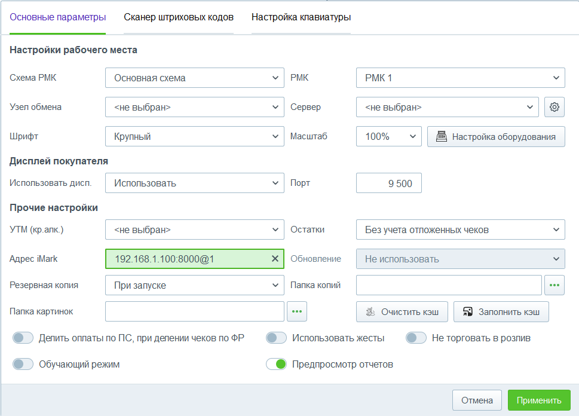Expand the Резервная копия dropdown

coord(194,285)
